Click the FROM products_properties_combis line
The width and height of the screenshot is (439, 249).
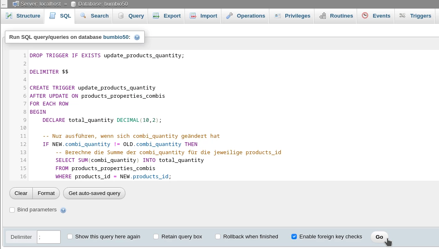(x=105, y=168)
